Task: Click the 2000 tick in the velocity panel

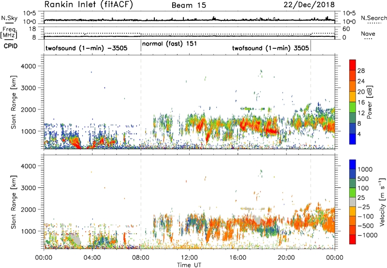Action: (x=29, y=209)
